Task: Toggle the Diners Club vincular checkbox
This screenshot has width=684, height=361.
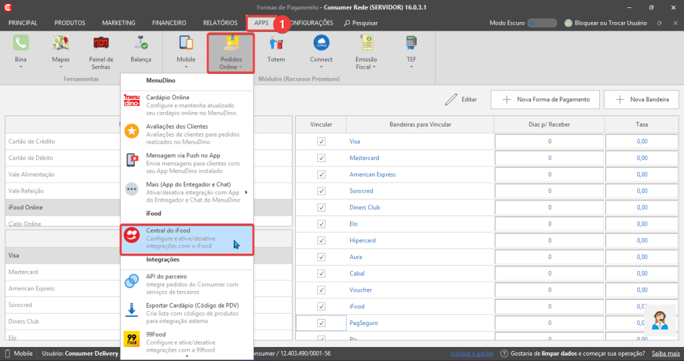Action: [321, 208]
